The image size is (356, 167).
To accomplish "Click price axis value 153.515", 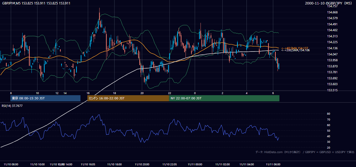I will tap(332, 90).
